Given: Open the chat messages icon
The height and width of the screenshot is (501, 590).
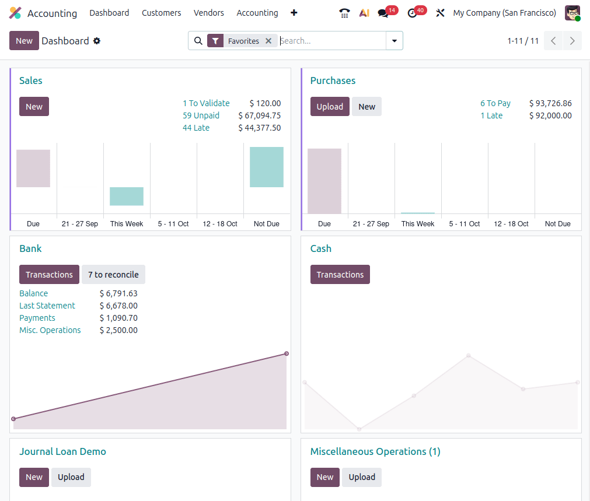Looking at the screenshot, I should (383, 13).
